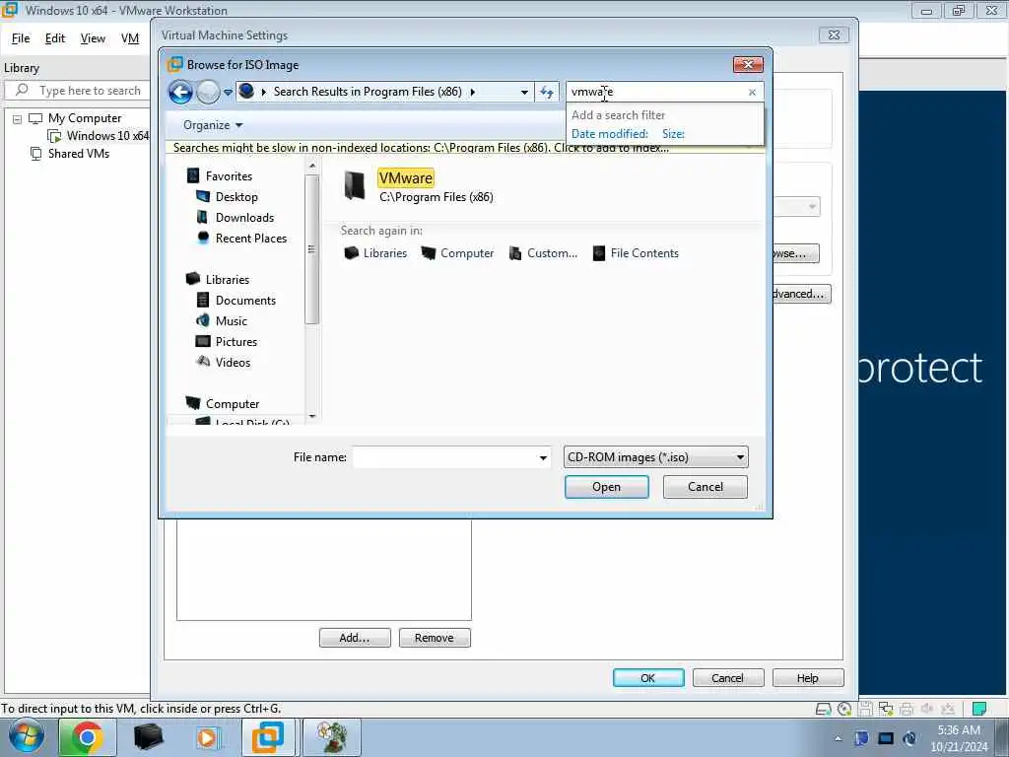1009x757 pixels.
Task: Click the File name input field
Action: [445, 457]
